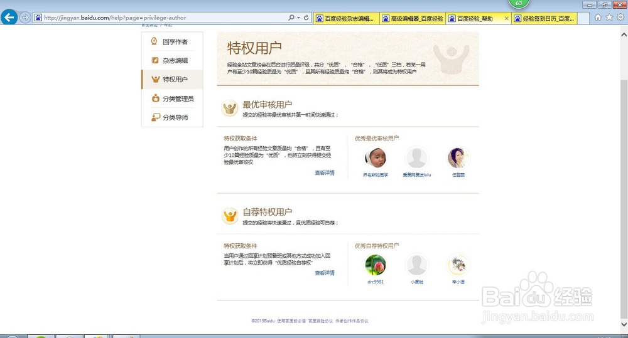This screenshot has width=628, height=338.
Task: Click the 优秀自荐特权用户 heading
Action: (x=376, y=246)
